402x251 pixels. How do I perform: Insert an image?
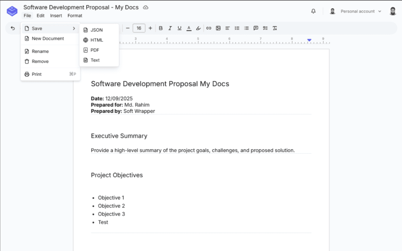tap(218, 28)
